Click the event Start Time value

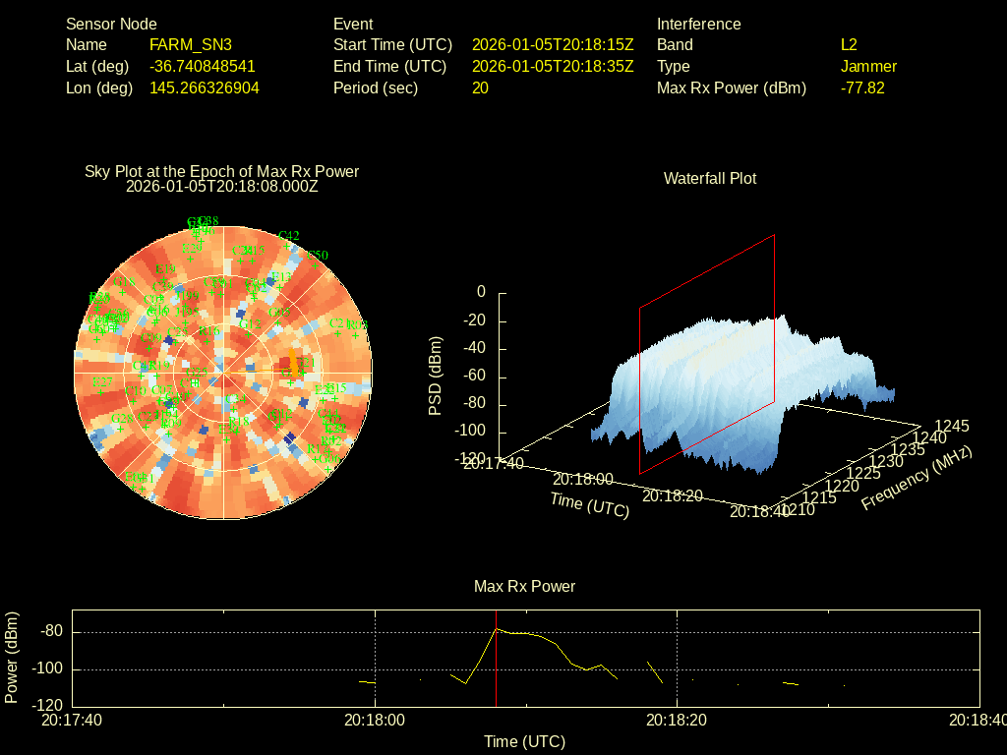(x=553, y=44)
